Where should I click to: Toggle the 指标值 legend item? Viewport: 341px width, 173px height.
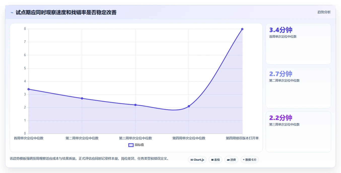point(136,145)
